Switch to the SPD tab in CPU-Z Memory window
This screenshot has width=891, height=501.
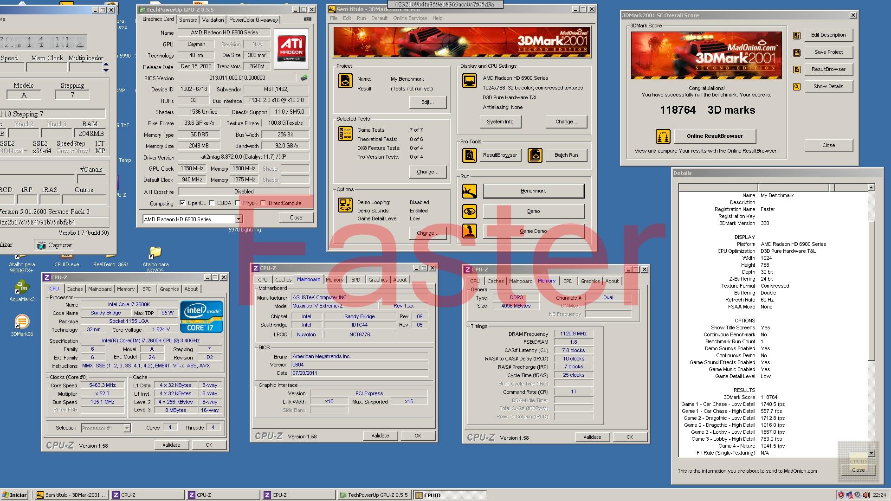568,281
